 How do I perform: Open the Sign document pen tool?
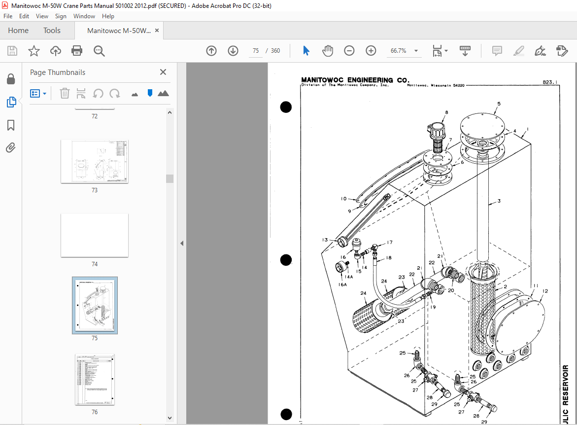tap(540, 51)
